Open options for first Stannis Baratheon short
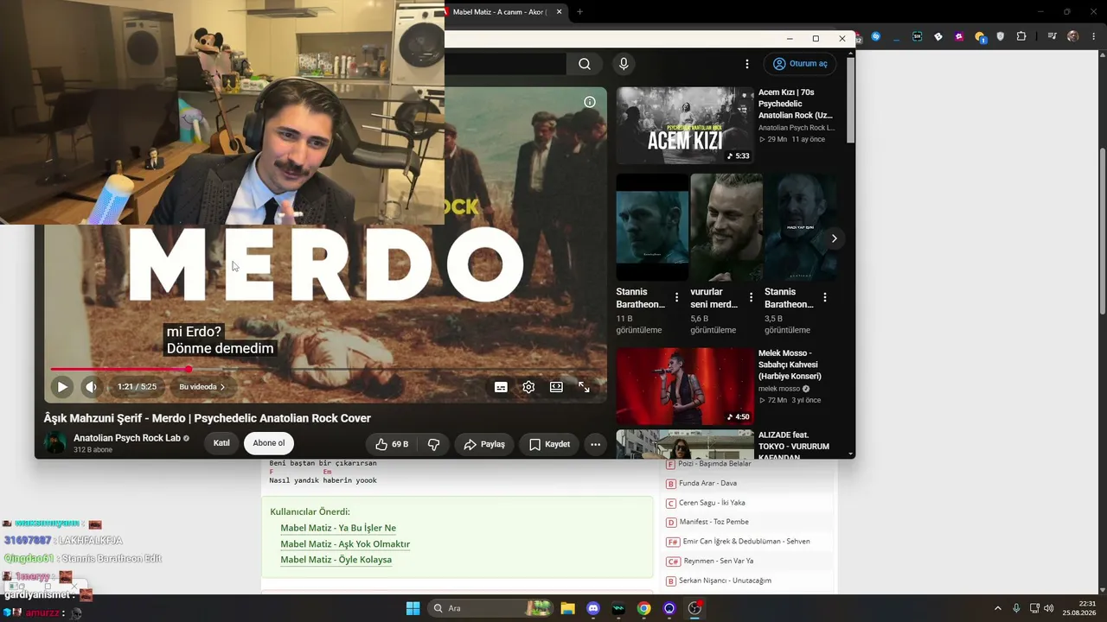1107x622 pixels. click(x=677, y=297)
